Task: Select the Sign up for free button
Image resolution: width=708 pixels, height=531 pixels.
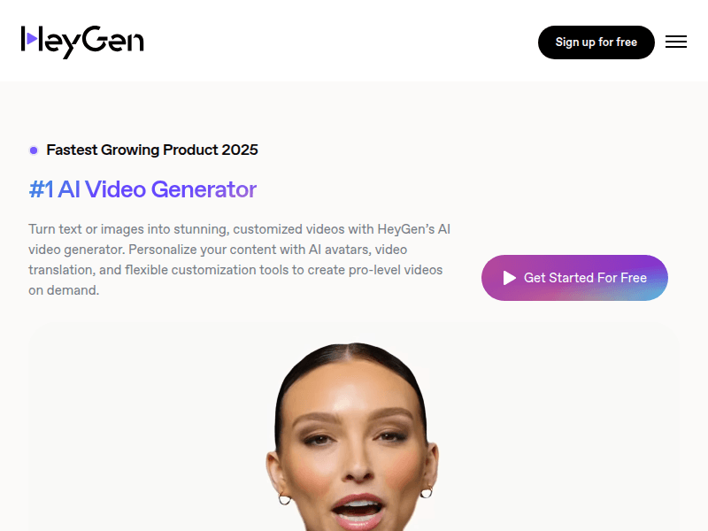Action: [596, 42]
